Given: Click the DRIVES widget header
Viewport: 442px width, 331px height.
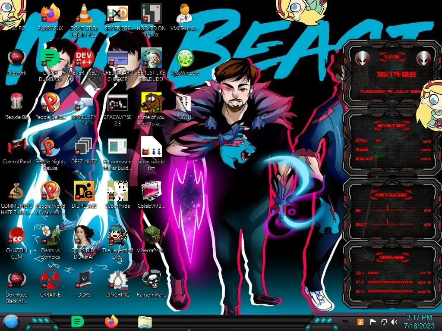Looking at the screenshot, I should tap(391, 257).
